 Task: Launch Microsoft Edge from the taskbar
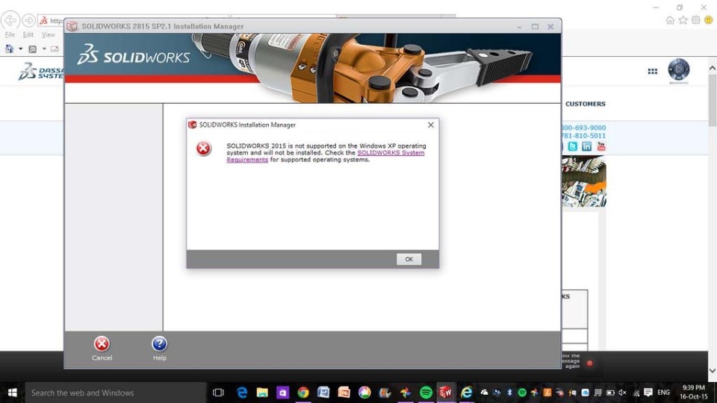click(241, 393)
